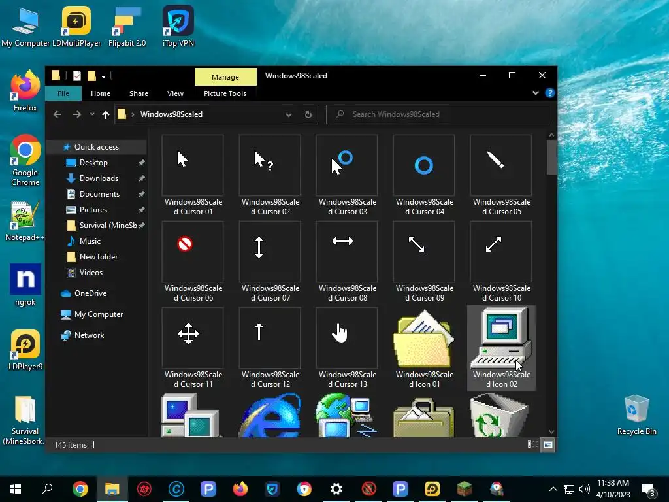Click file list vertical scrollbar thumb
The height and width of the screenshot is (502, 669).
click(551, 157)
